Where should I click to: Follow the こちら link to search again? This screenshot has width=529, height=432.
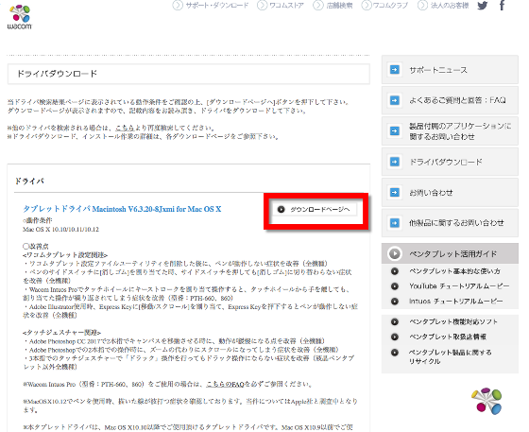tap(125, 128)
